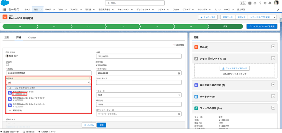Click magnifier icon in the 取引先名 lookup
The height and width of the screenshot is (133, 282).
(89, 82)
